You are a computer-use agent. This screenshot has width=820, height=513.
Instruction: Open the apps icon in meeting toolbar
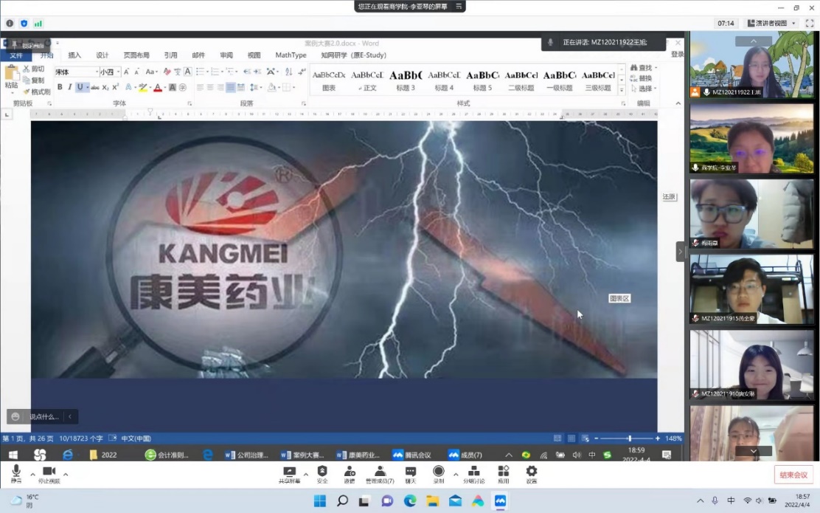pyautogui.click(x=503, y=473)
